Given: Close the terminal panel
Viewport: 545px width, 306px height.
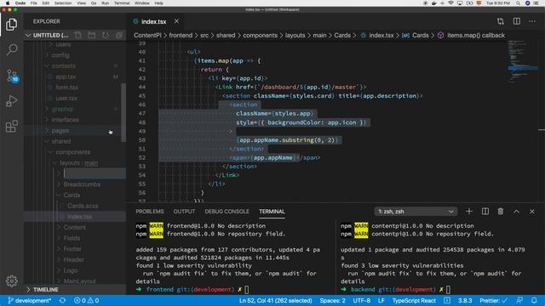Looking at the screenshot, I should 532,212.
